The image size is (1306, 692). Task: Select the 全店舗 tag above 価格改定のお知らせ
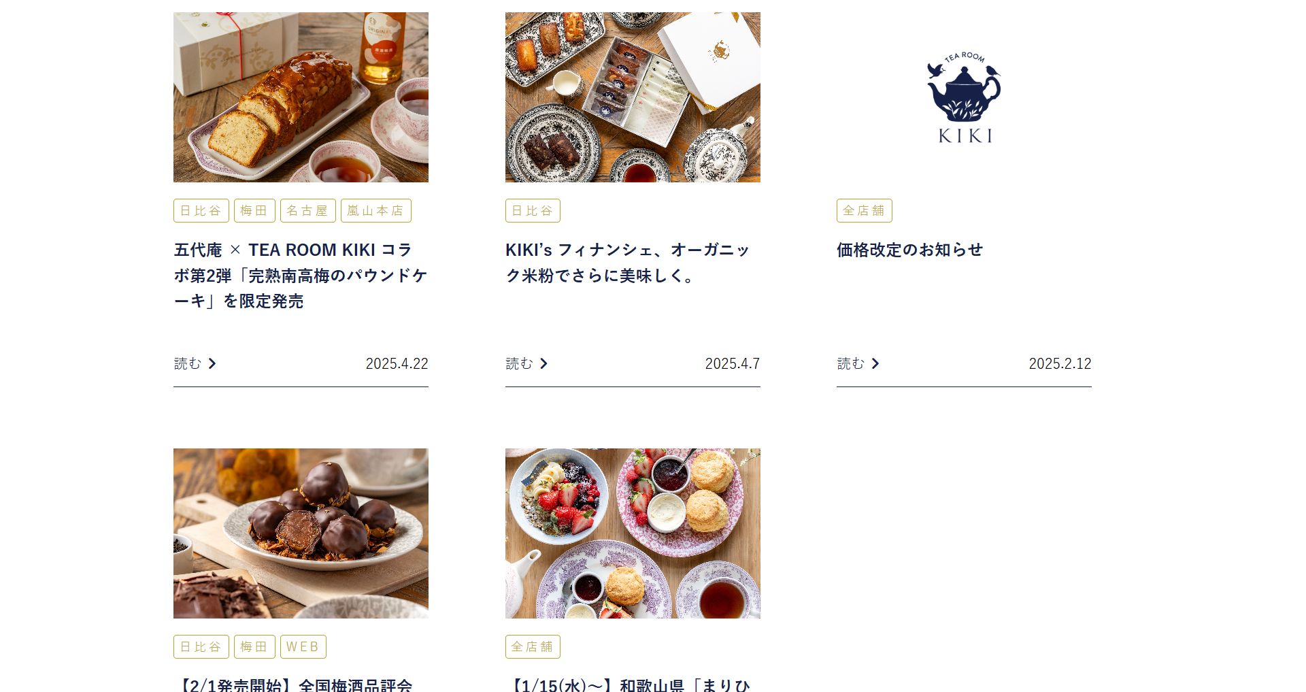(865, 211)
